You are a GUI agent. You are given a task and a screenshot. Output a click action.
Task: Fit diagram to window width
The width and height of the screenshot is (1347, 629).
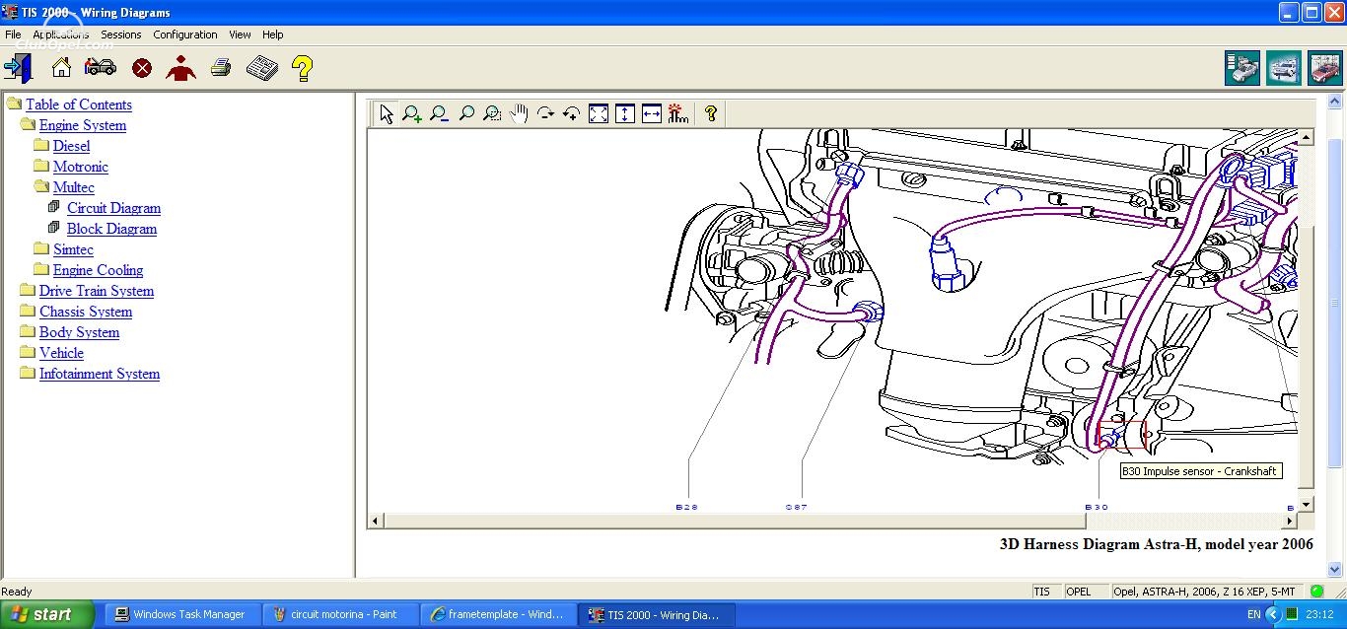652,113
